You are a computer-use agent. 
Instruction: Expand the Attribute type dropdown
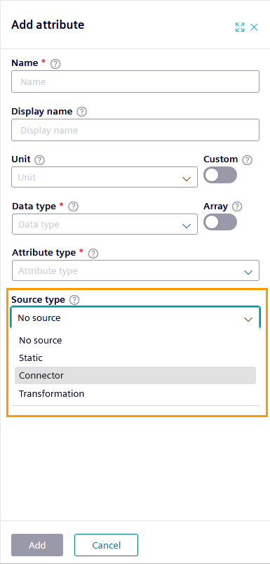coord(136,270)
